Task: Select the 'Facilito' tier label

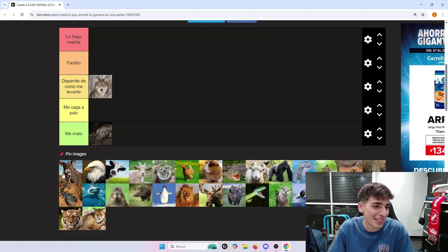Action: [x=73, y=63]
